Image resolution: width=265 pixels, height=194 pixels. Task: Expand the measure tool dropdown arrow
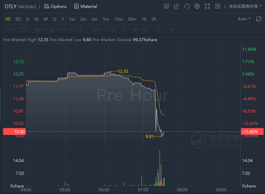click(86, 30)
